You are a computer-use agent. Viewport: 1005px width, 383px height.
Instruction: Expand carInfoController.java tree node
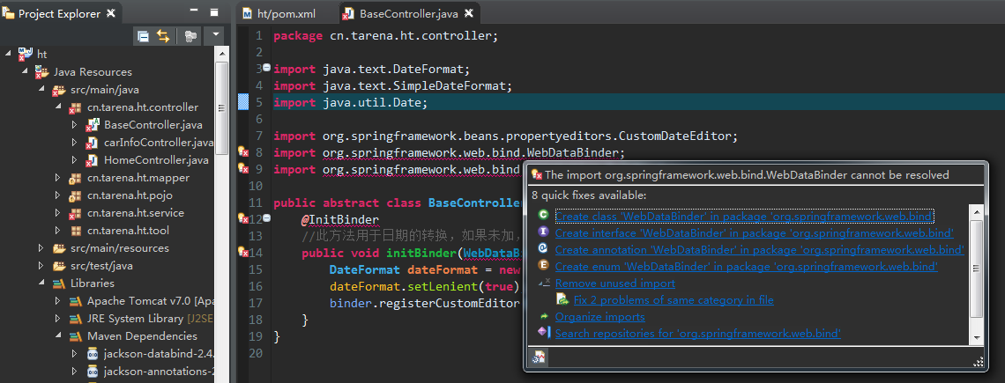74,142
